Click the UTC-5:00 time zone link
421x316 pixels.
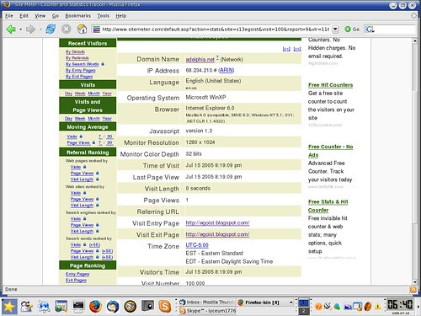click(197, 245)
